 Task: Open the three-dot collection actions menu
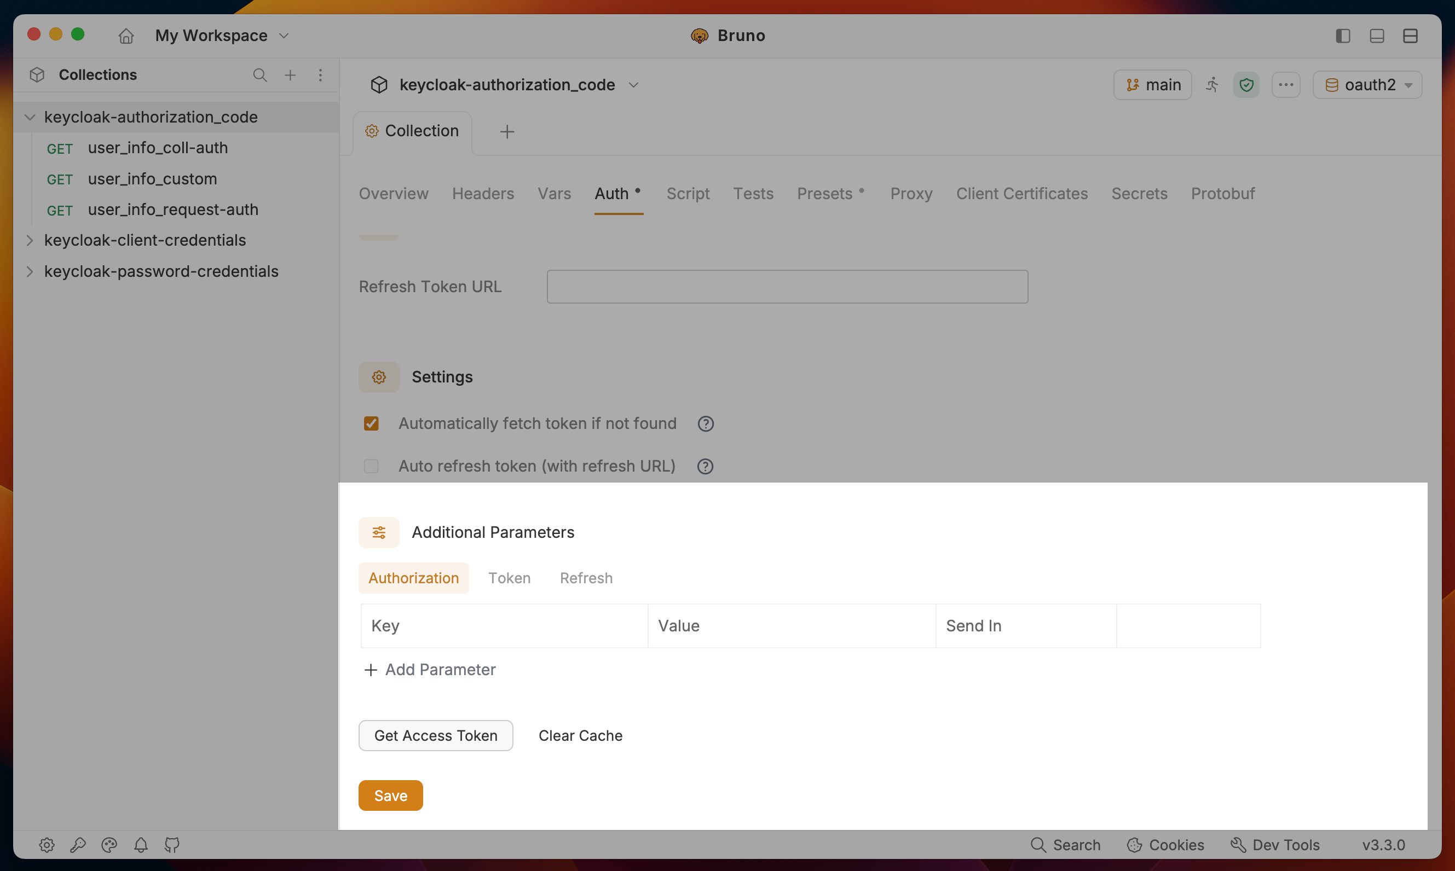tap(1286, 85)
